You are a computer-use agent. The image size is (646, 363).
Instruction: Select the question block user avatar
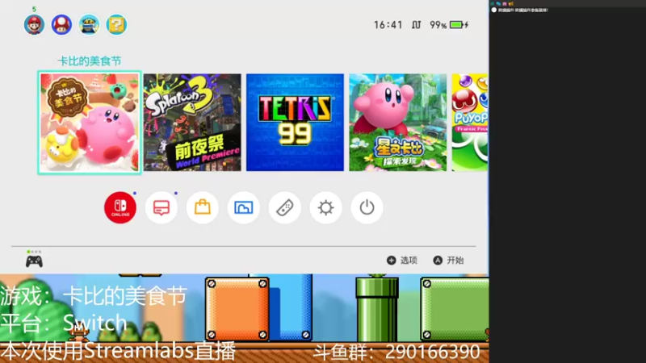116,25
